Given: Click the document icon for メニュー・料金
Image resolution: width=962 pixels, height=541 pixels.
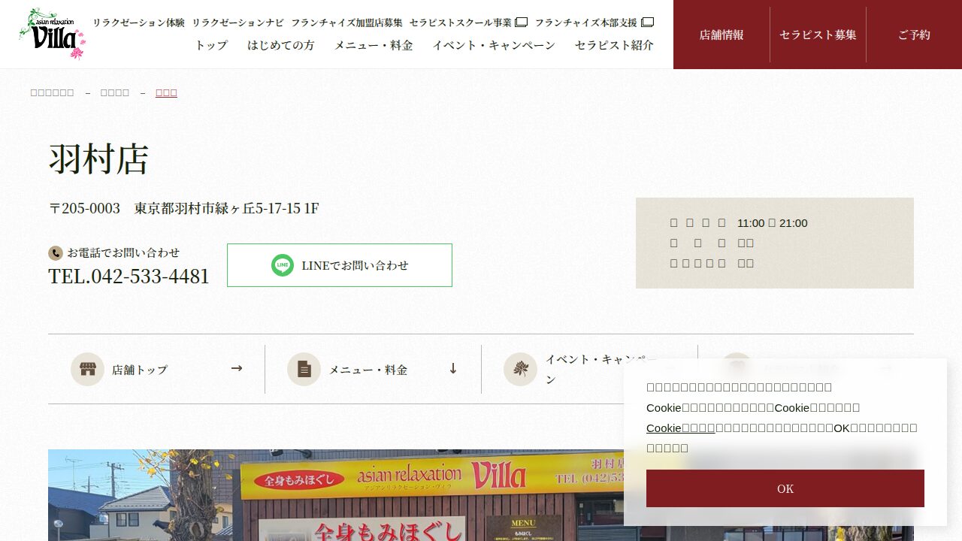Looking at the screenshot, I should pos(304,369).
